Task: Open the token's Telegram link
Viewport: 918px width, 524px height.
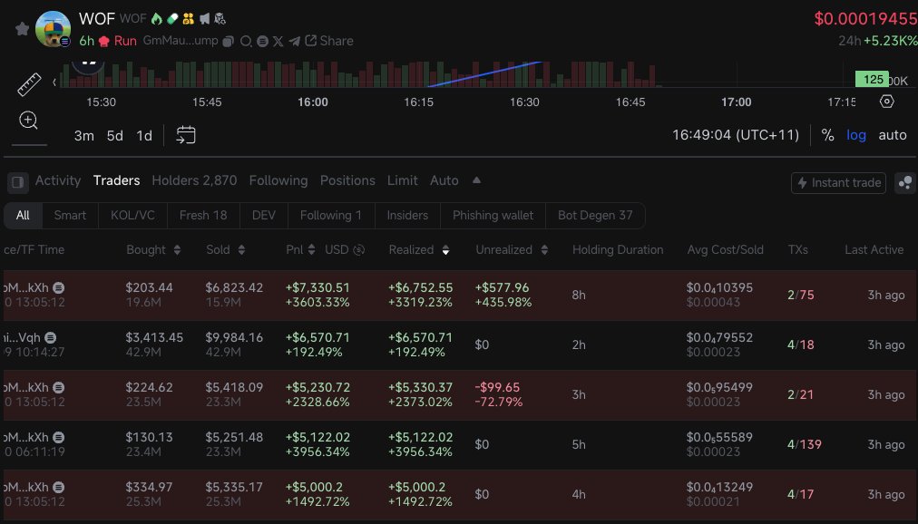Action: coord(295,41)
